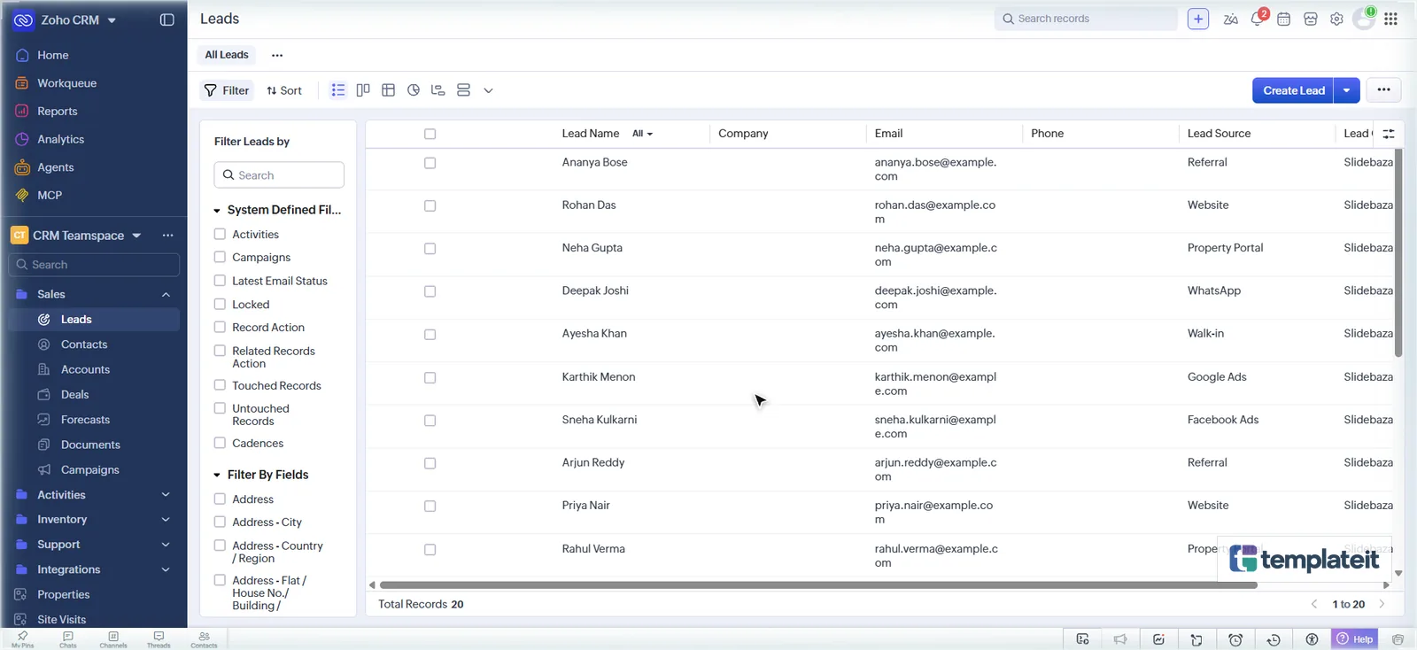Screen dimensions: 1417x650
Task: Click the vertical table scrollbar
Action: [1398, 253]
